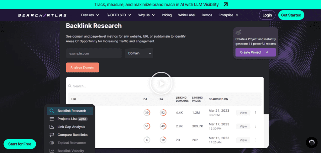Click the URL column header

click(74, 99)
